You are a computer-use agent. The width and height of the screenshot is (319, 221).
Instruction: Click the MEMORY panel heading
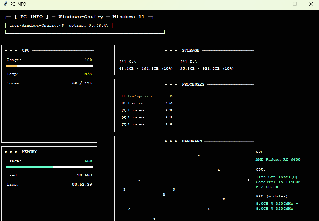(29, 152)
